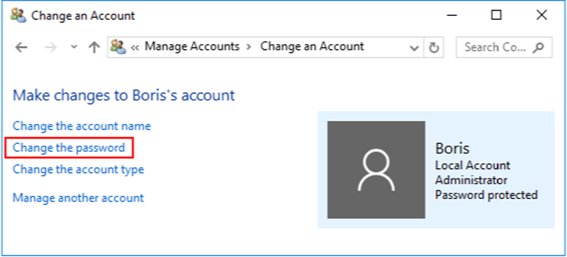
Task: Open Change the account name link
Action: [x=82, y=127]
